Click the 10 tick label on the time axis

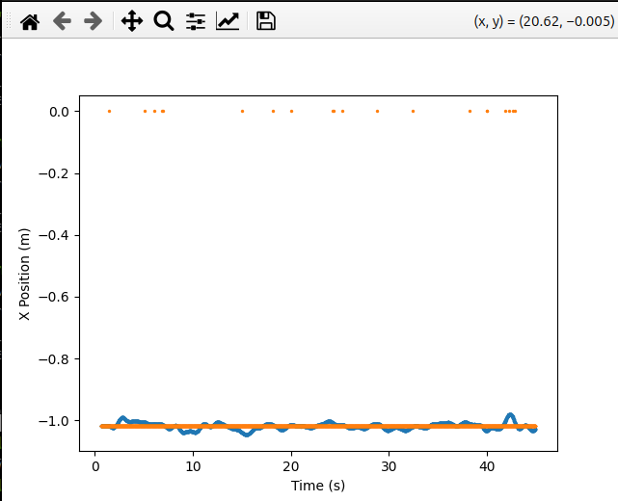click(x=193, y=465)
